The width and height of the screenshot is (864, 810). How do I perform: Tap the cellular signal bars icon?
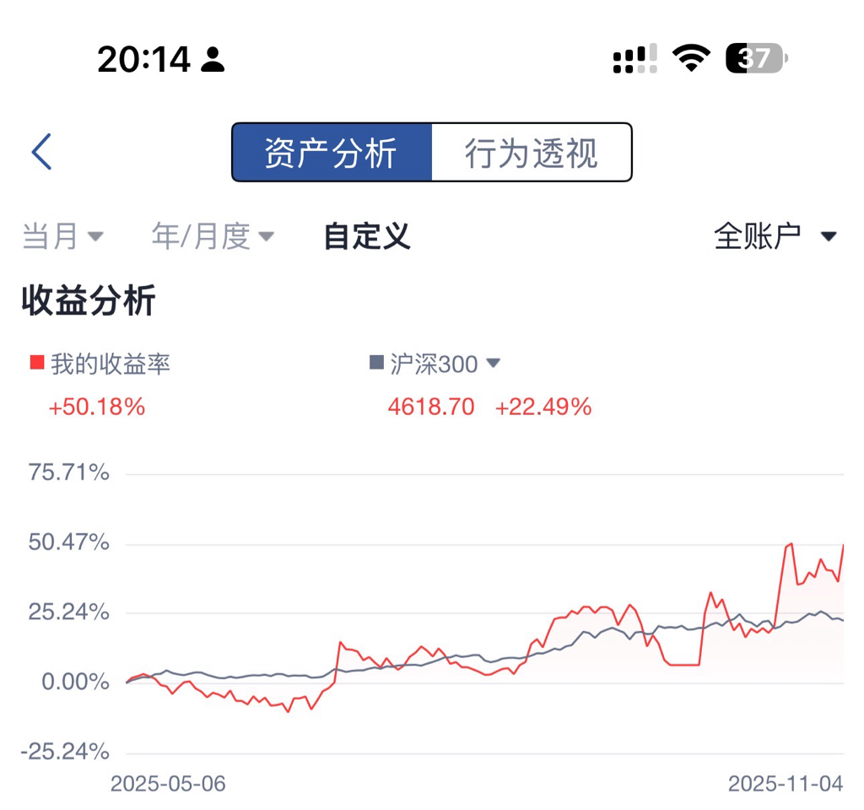634,58
